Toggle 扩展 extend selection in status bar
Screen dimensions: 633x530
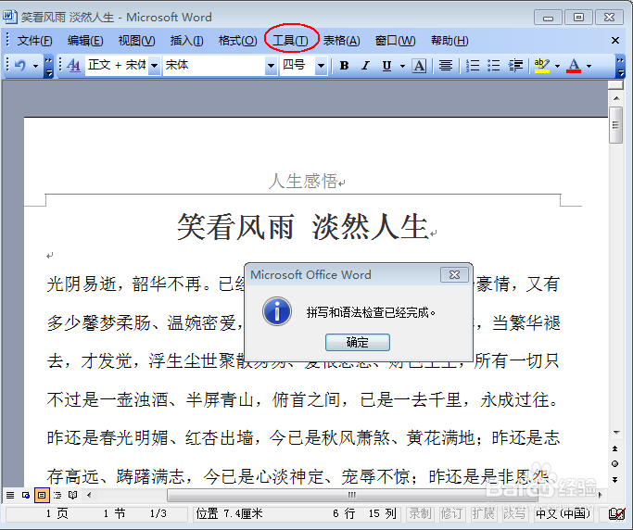tap(483, 513)
